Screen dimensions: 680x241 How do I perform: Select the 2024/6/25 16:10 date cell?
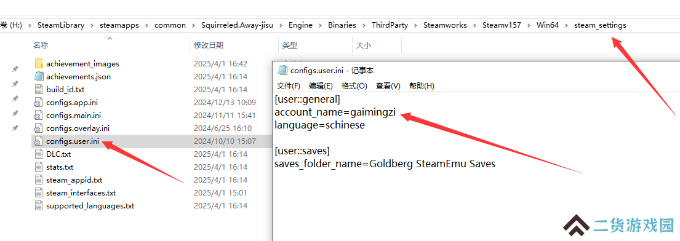click(222, 128)
